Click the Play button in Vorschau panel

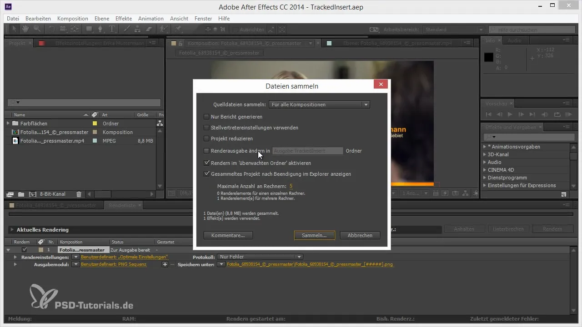510,114
